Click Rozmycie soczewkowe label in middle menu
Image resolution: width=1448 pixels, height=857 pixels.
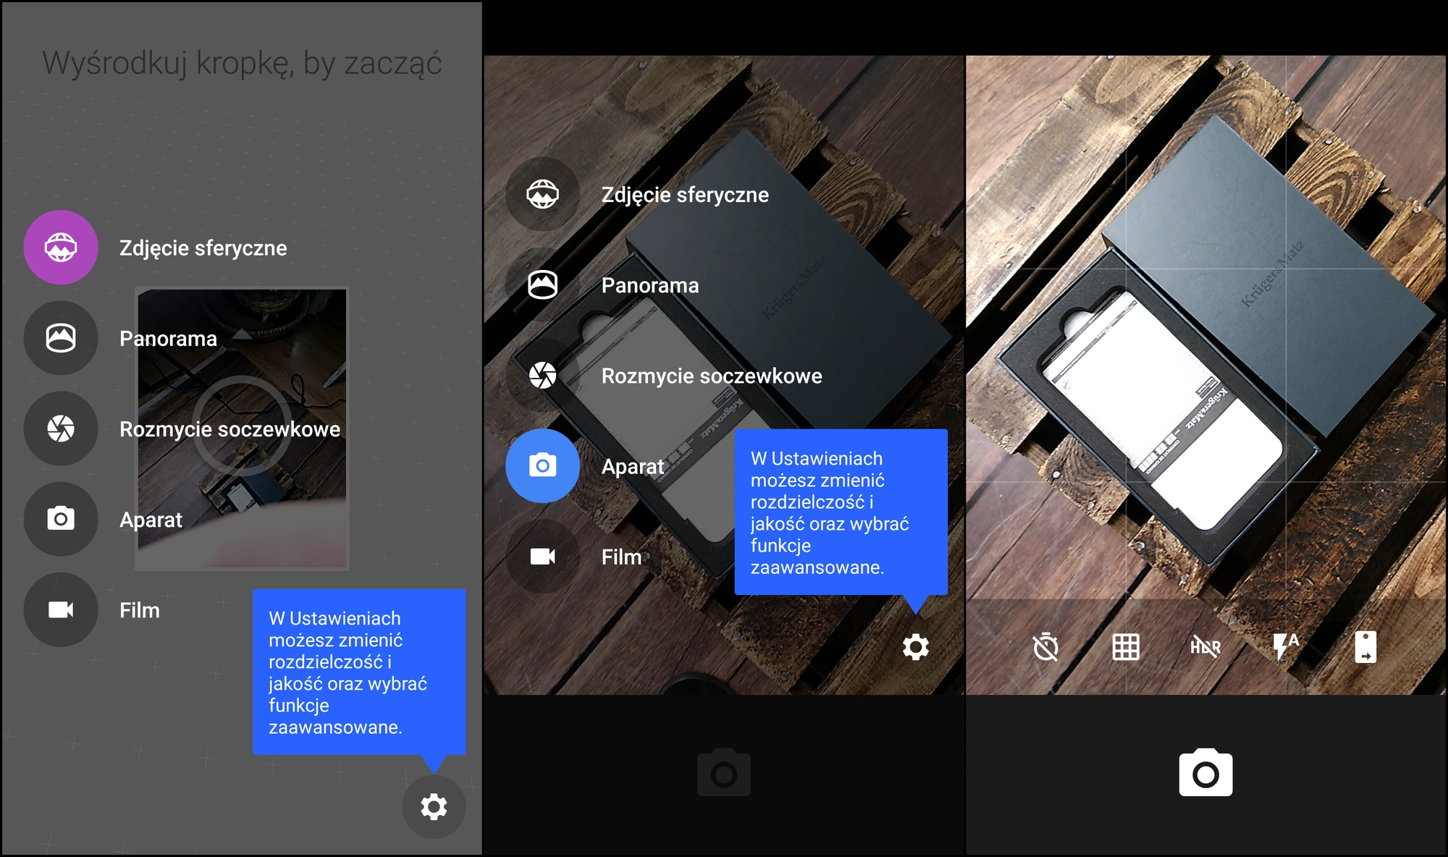point(711,376)
